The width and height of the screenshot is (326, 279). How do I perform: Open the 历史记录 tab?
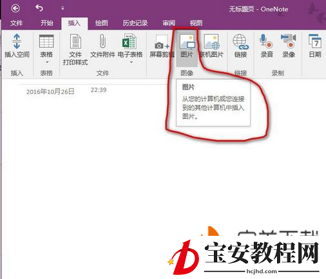pos(135,23)
